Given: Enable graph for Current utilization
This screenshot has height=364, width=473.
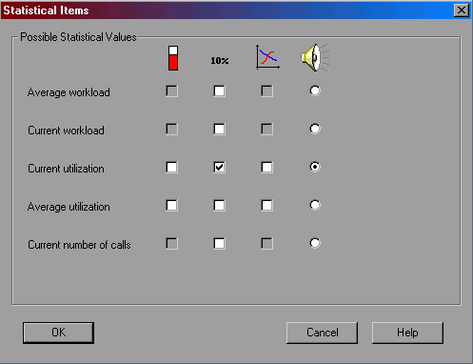Looking at the screenshot, I should [266, 168].
